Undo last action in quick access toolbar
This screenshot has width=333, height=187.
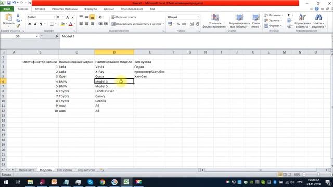14,3
